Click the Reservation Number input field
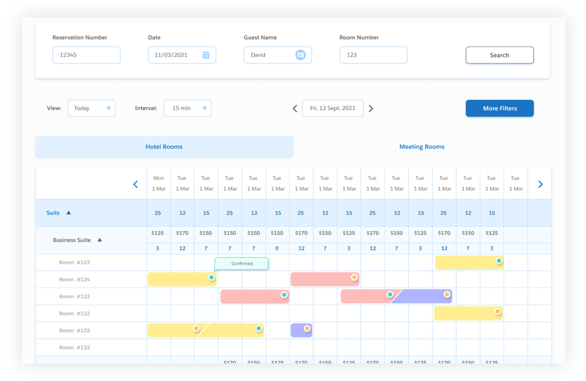 (x=86, y=55)
